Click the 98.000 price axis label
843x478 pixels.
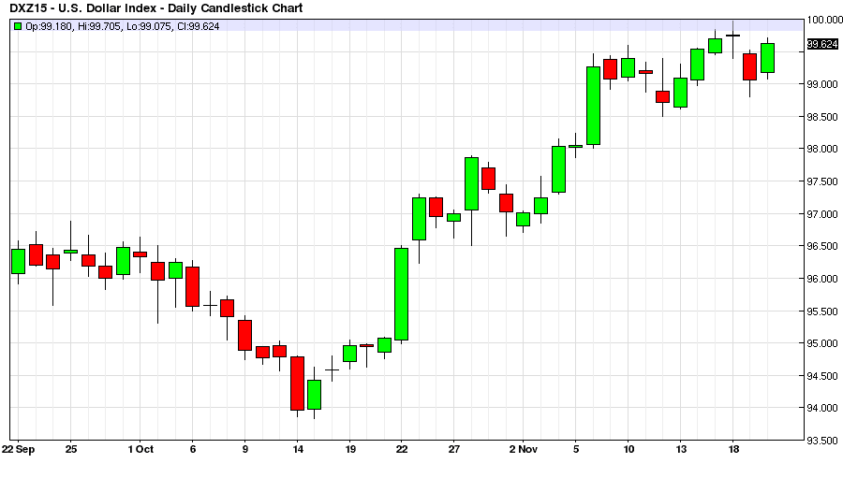(x=822, y=149)
